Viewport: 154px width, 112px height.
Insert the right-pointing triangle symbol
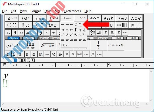click(73, 54)
